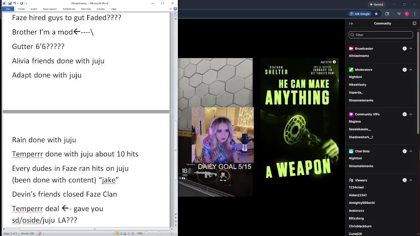Collapse the Community VIPs section chevron
This screenshot has width=420, height=236.
coord(411,114)
